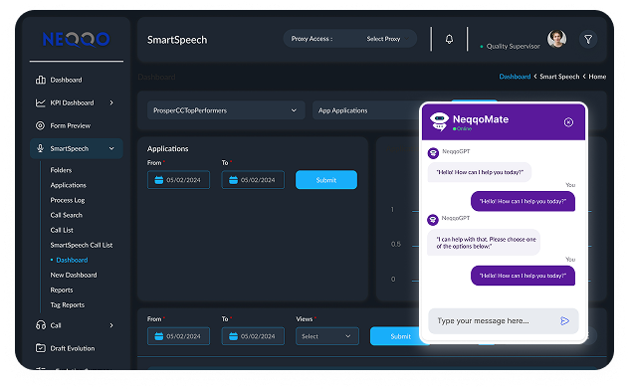Click the user profile avatar
629x390 pixels.
tap(556, 39)
